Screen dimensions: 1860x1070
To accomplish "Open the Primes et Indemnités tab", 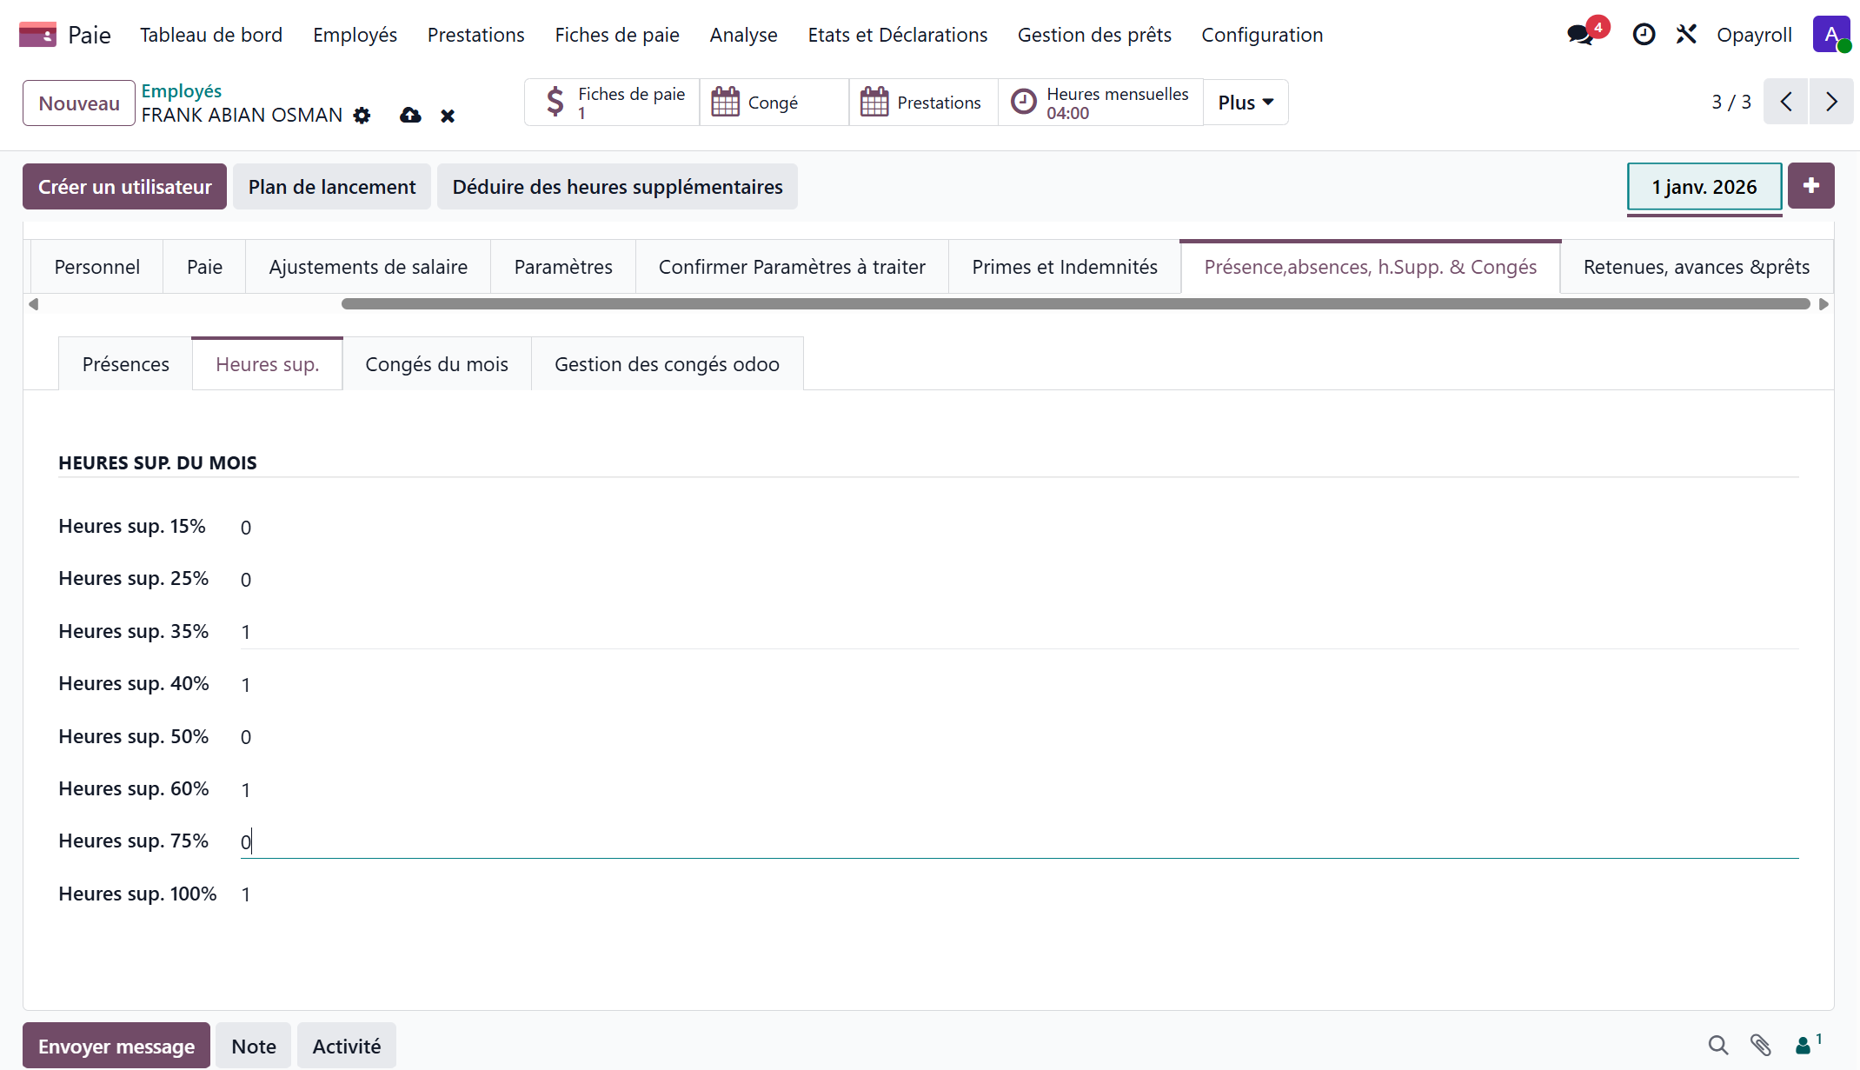I will click(1064, 267).
